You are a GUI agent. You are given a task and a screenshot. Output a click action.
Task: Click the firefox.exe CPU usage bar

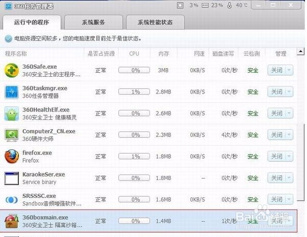(x=134, y=156)
